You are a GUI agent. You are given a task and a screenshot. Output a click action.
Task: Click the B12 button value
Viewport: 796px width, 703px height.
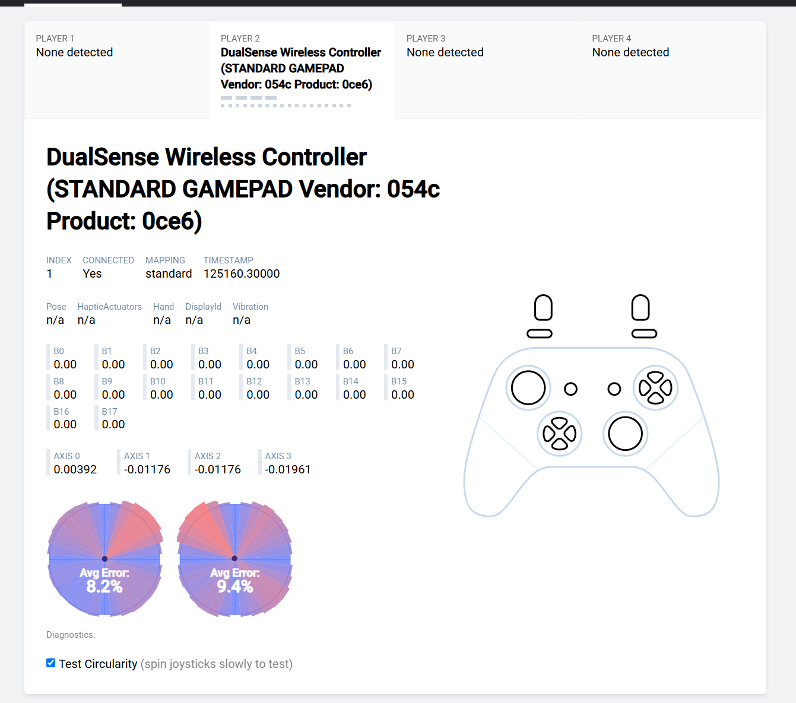258,395
